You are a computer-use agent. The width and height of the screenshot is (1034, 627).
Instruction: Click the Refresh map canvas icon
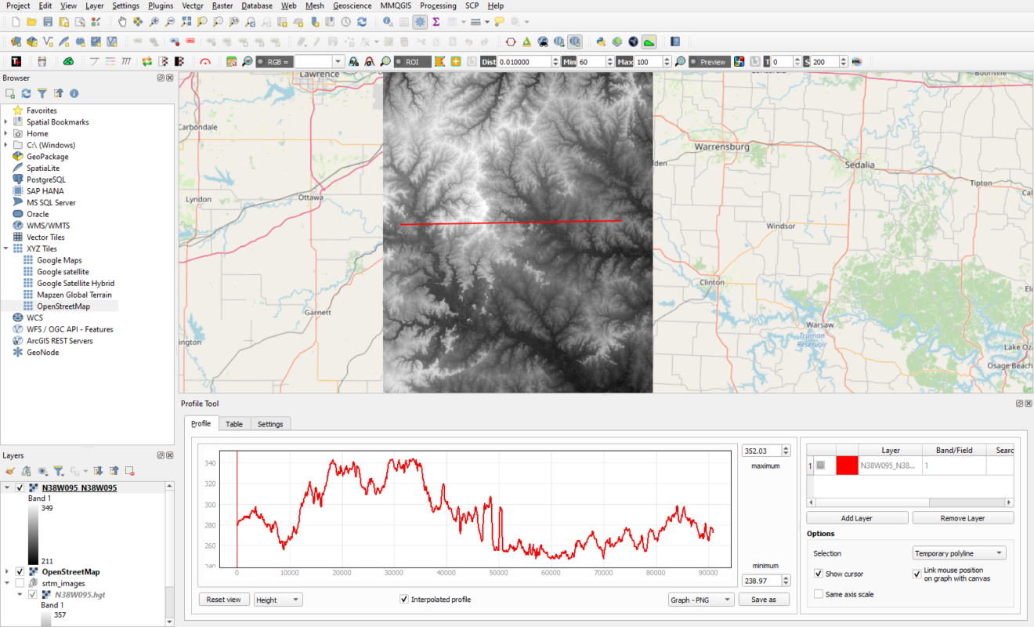[x=362, y=22]
